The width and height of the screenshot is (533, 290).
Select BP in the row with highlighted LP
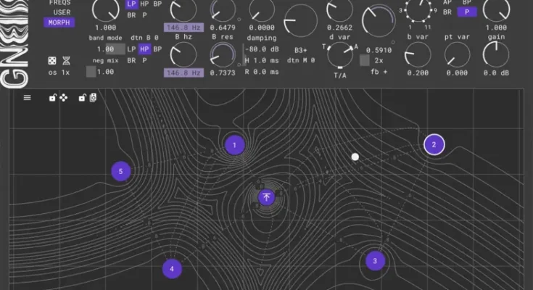pyautogui.click(x=157, y=4)
